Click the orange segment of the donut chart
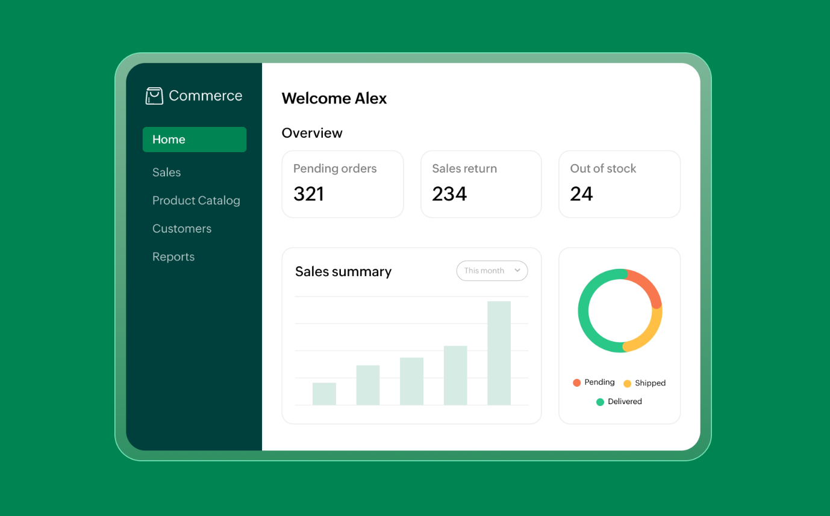 pyautogui.click(x=647, y=286)
